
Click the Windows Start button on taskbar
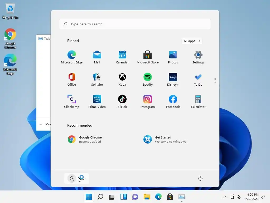(89, 197)
